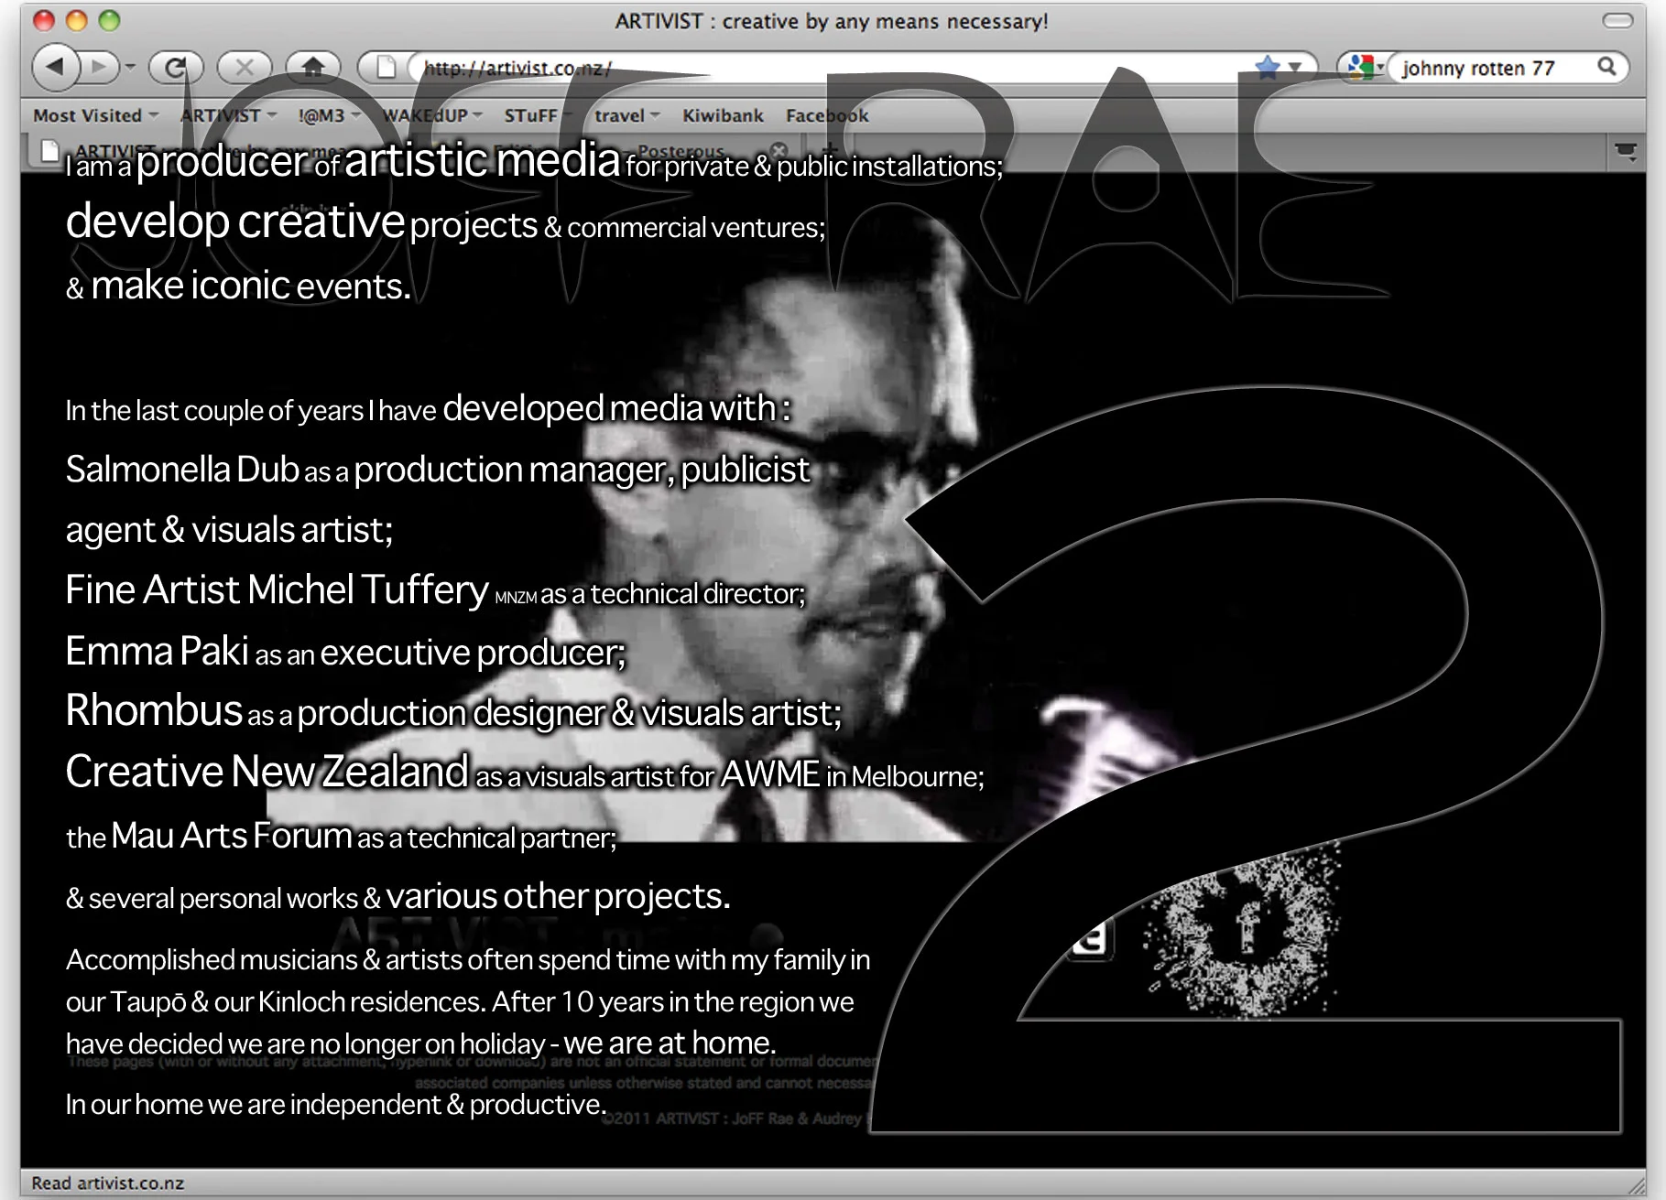Close the Posterous tab
Image resolution: width=1666 pixels, height=1200 pixels.
(x=779, y=150)
